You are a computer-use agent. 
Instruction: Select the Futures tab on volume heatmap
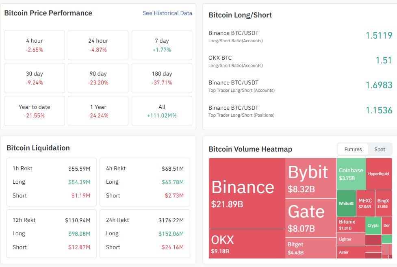[x=353, y=149]
